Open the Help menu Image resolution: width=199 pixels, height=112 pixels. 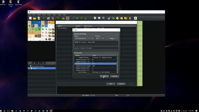(64, 15)
